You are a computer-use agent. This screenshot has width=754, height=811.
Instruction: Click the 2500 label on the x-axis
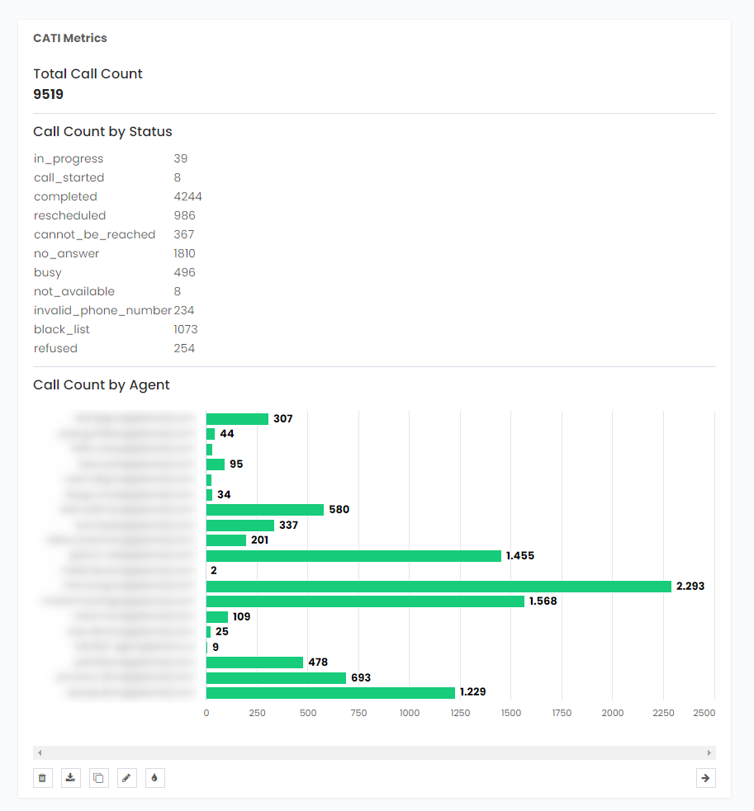704,712
